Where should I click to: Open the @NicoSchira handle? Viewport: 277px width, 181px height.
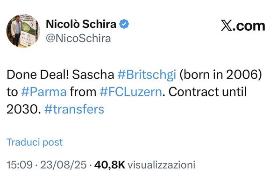[78, 39]
